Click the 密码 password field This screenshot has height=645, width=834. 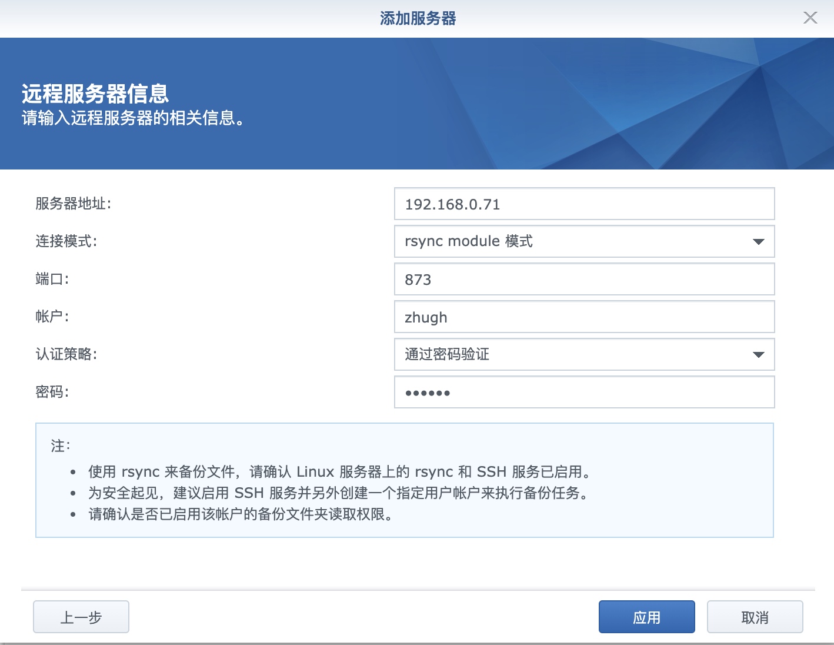click(584, 392)
